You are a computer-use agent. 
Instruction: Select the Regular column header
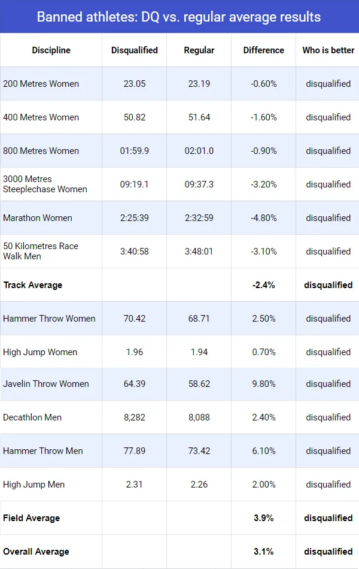tap(199, 50)
